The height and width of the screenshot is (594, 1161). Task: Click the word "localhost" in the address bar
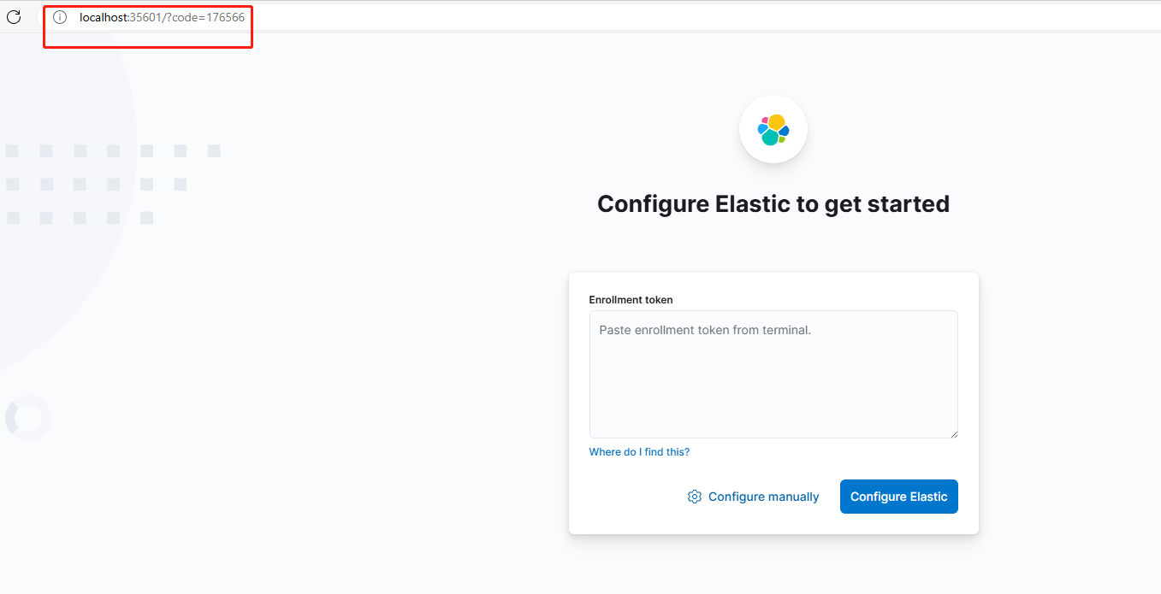pyautogui.click(x=104, y=17)
